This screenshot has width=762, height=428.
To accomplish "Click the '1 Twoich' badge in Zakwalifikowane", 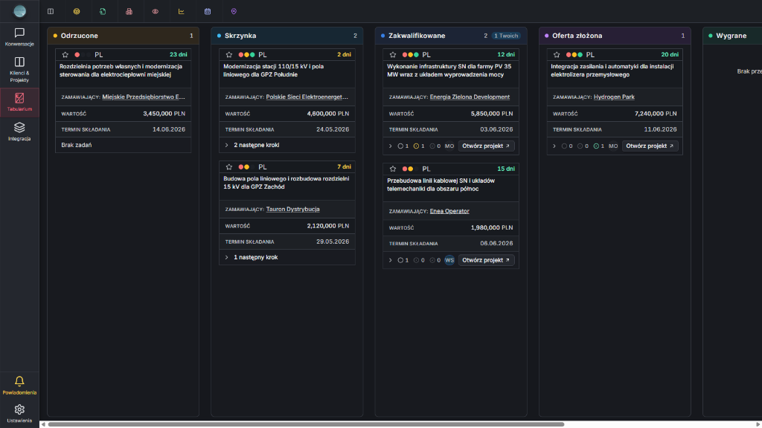I will click(x=506, y=36).
